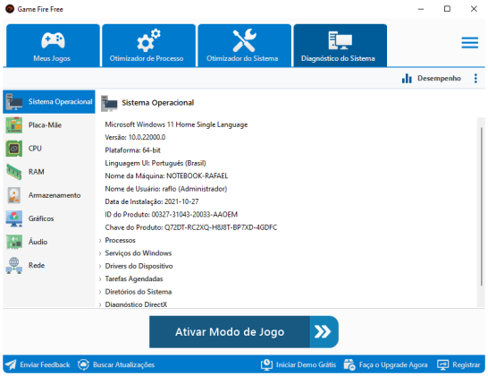Click the Armazenamento hard drive icon
The image size is (488, 376).
click(14, 195)
